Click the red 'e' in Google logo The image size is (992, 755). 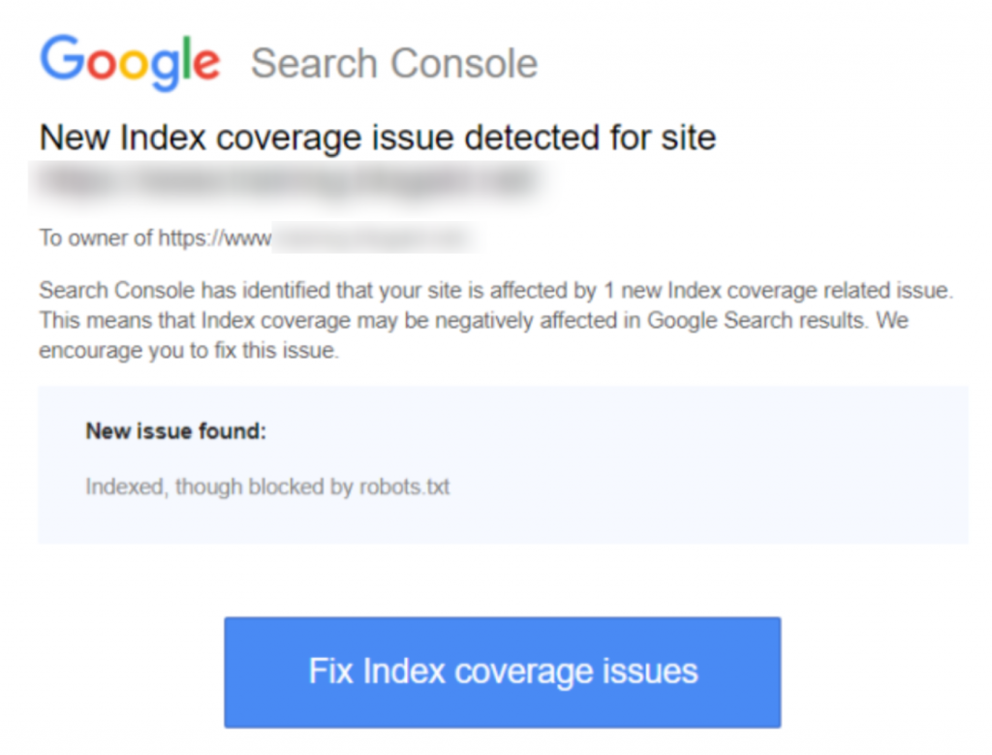point(206,64)
